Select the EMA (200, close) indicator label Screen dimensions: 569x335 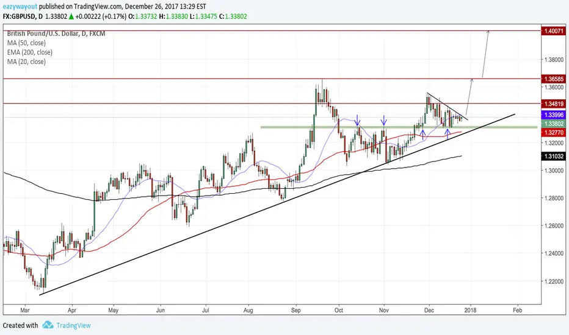30,52
